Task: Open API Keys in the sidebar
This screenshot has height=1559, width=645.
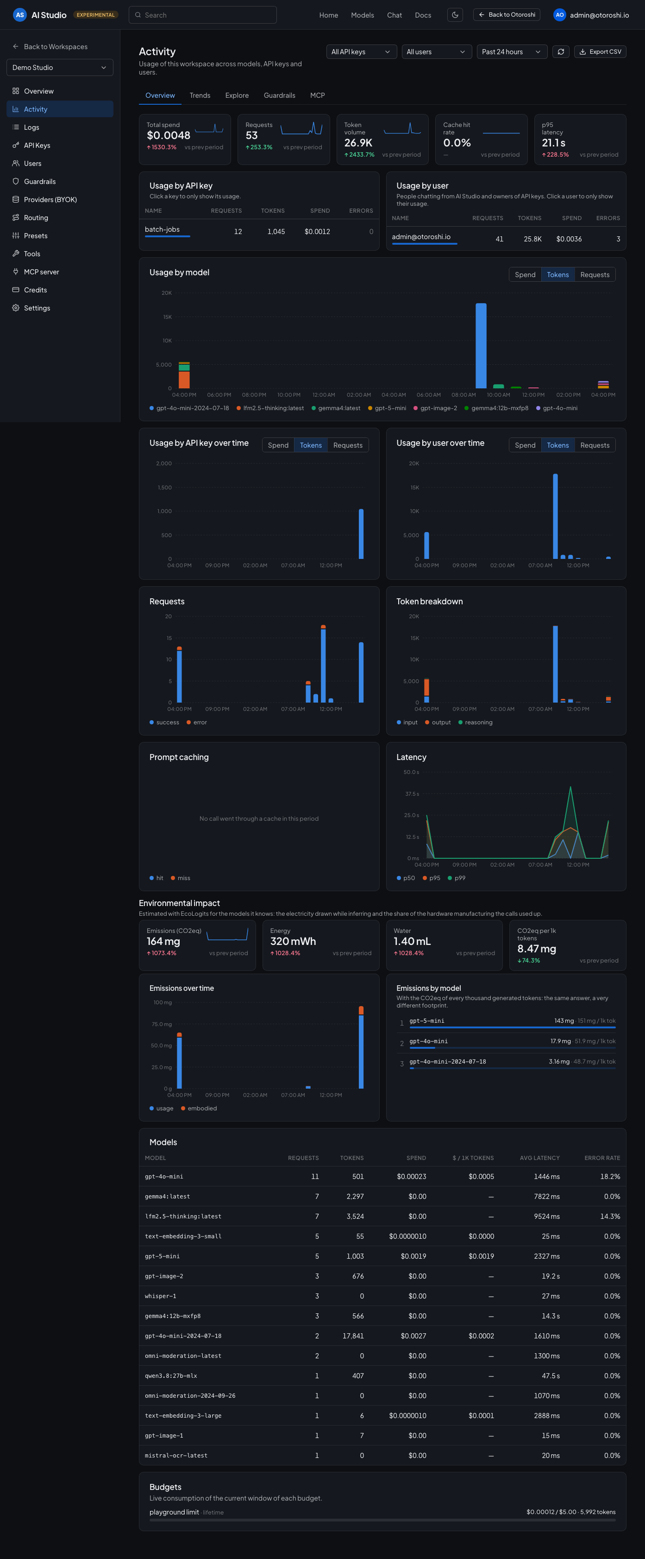Action: [60, 145]
